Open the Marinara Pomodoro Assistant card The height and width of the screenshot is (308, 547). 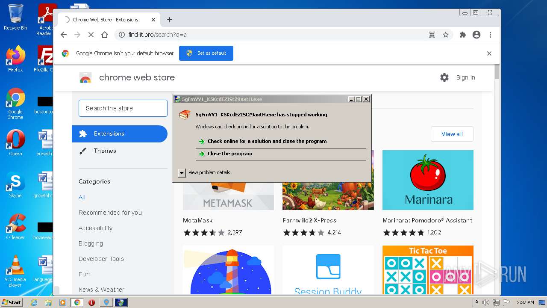[x=428, y=193]
